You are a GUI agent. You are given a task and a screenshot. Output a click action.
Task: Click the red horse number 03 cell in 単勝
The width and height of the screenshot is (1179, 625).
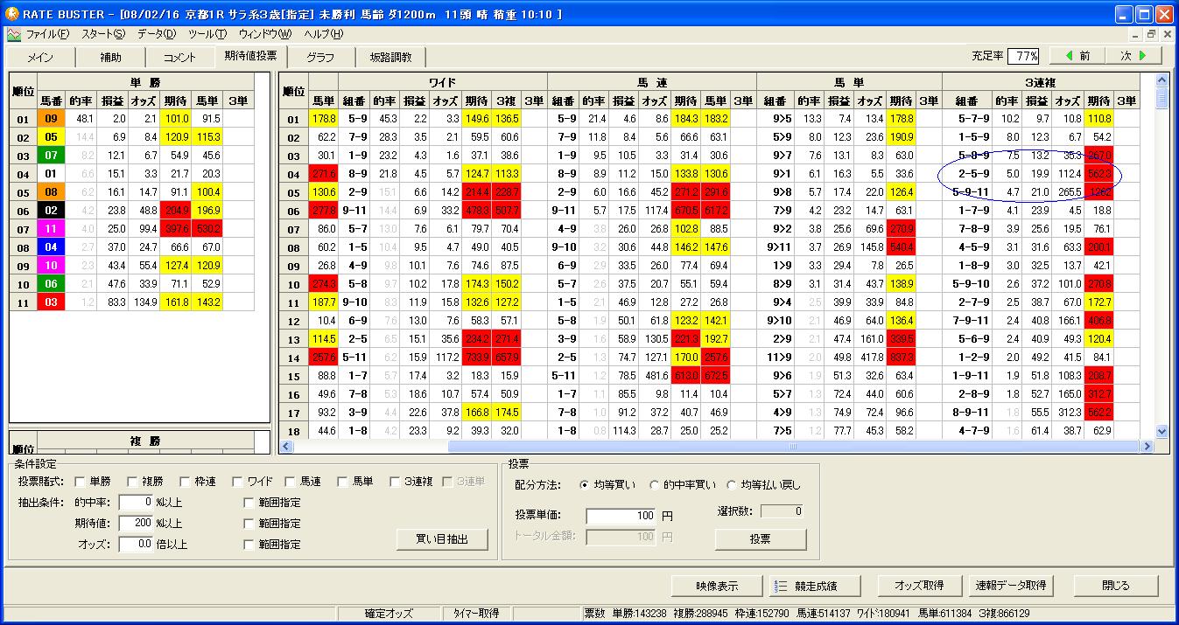coord(51,302)
